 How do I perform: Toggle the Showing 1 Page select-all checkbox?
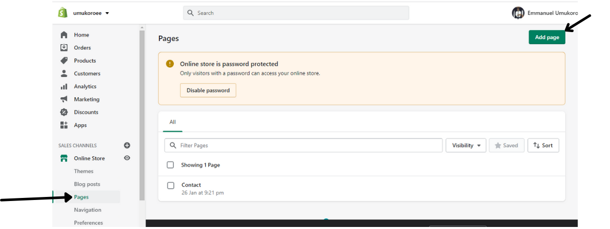[x=170, y=165]
